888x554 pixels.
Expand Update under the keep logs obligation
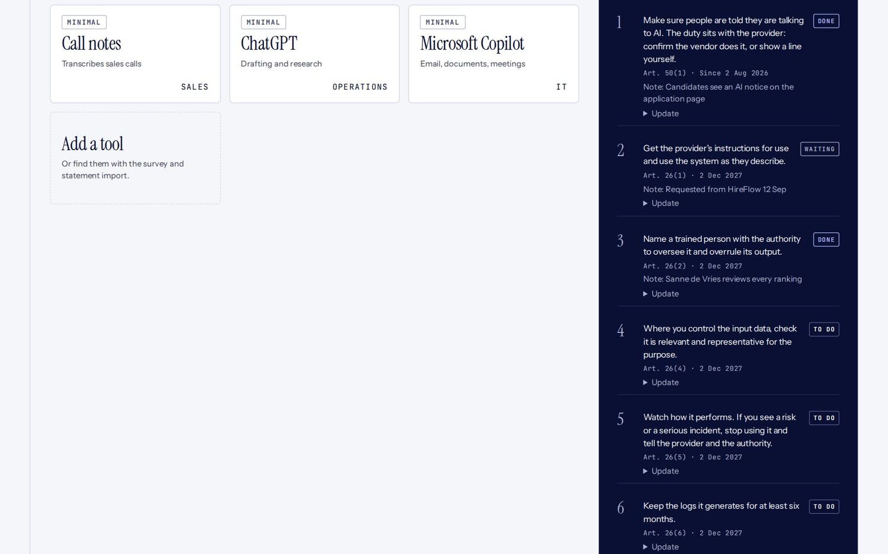tap(661, 547)
